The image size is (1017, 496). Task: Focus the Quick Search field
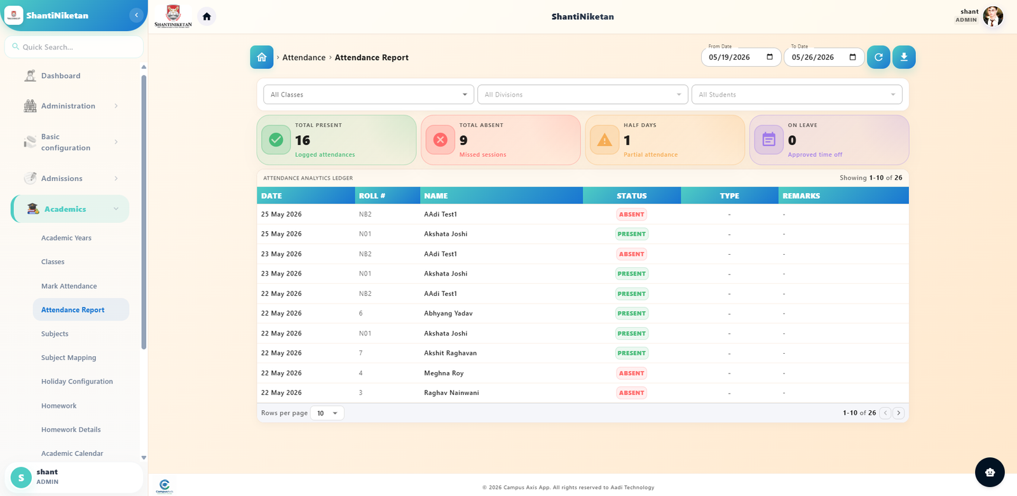(74, 47)
